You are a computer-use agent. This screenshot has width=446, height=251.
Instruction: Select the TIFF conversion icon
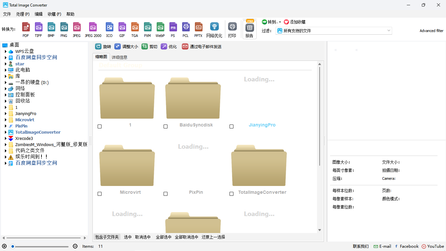coord(39,30)
